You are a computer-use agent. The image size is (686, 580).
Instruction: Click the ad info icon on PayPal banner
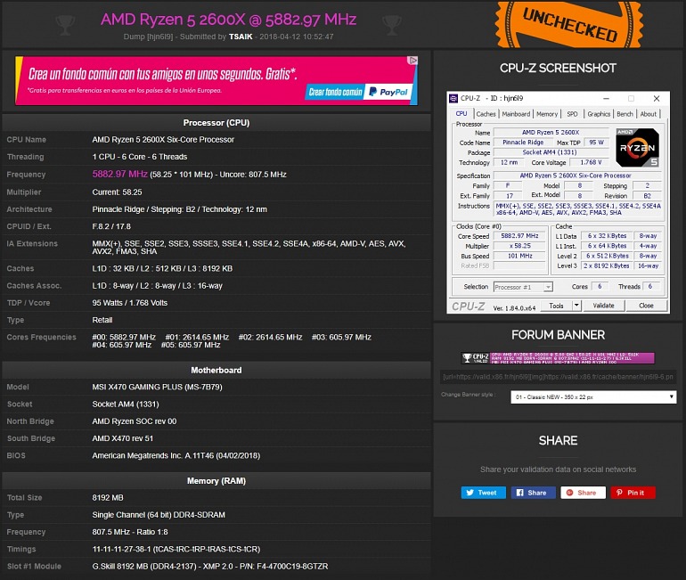click(412, 61)
